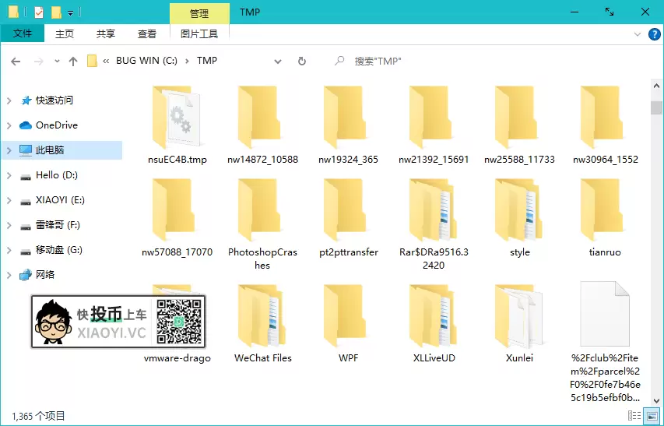The image size is (664, 426).
Task: Select 移动盘 (G:) drive
Action: (x=59, y=250)
